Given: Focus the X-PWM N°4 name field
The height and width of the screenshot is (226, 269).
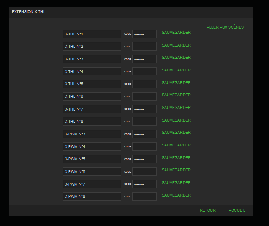Looking at the screenshot, I should [x=92, y=146].
